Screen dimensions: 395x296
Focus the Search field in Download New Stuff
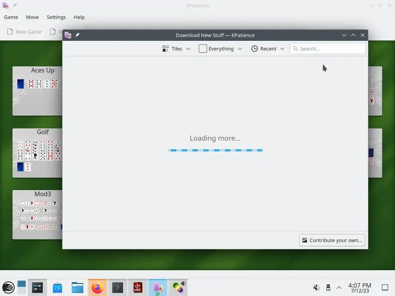(328, 49)
